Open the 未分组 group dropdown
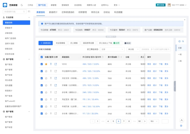 point(133,49)
